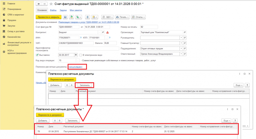Move row up in the empty documents dialog

click(67, 85)
